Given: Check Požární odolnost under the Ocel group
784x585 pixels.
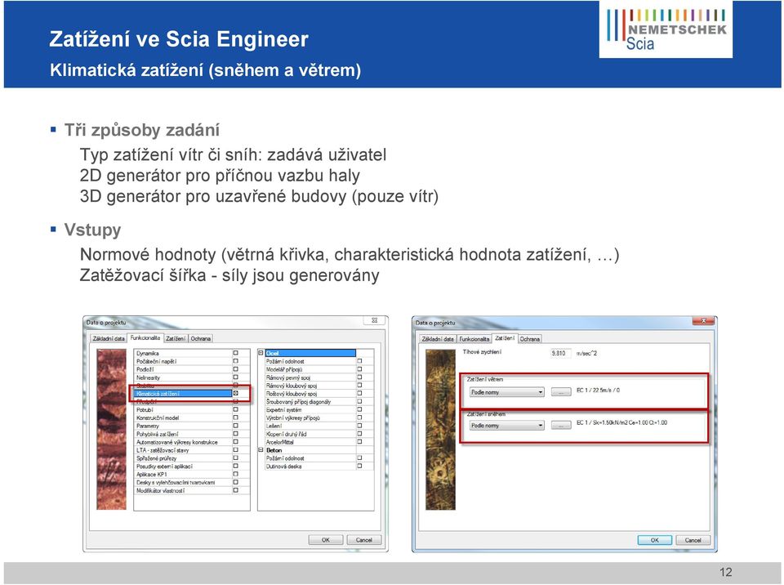Looking at the screenshot, I should tap(359, 361).
